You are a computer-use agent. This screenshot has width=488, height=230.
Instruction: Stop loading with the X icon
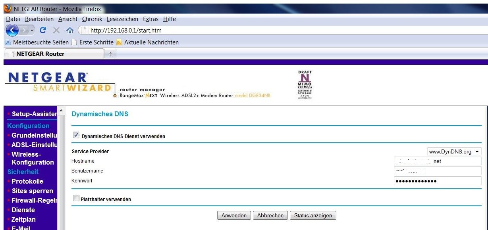click(x=56, y=30)
